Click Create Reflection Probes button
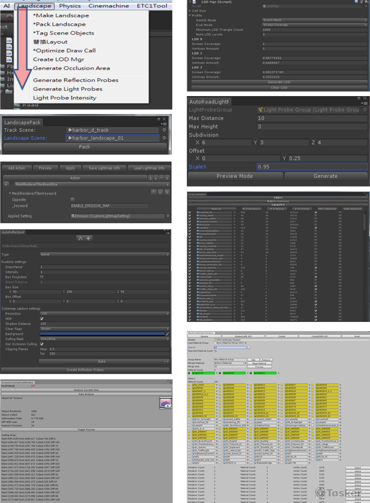Viewport: 370px width, 503px height. 85,370
